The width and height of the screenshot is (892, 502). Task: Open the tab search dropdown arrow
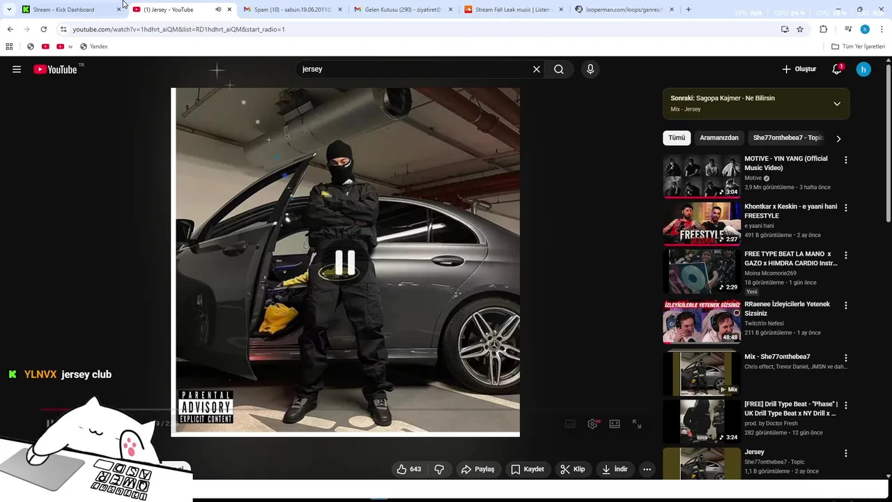[x=9, y=10]
